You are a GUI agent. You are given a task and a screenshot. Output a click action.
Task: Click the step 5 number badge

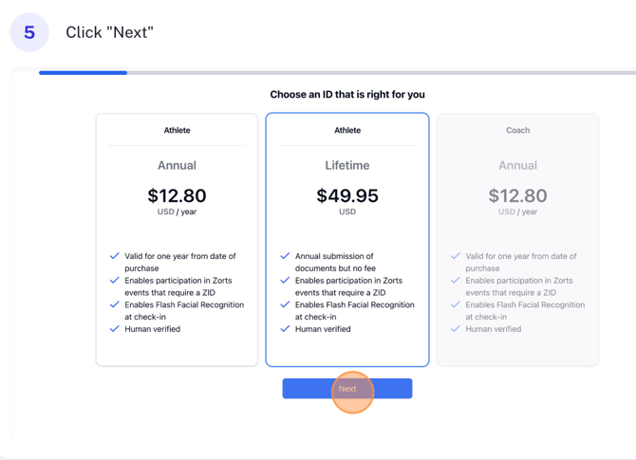[x=29, y=32]
